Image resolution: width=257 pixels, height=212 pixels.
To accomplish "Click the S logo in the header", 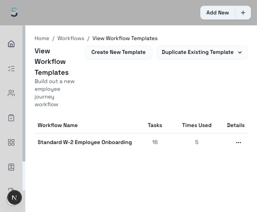I will click(x=14, y=12).
